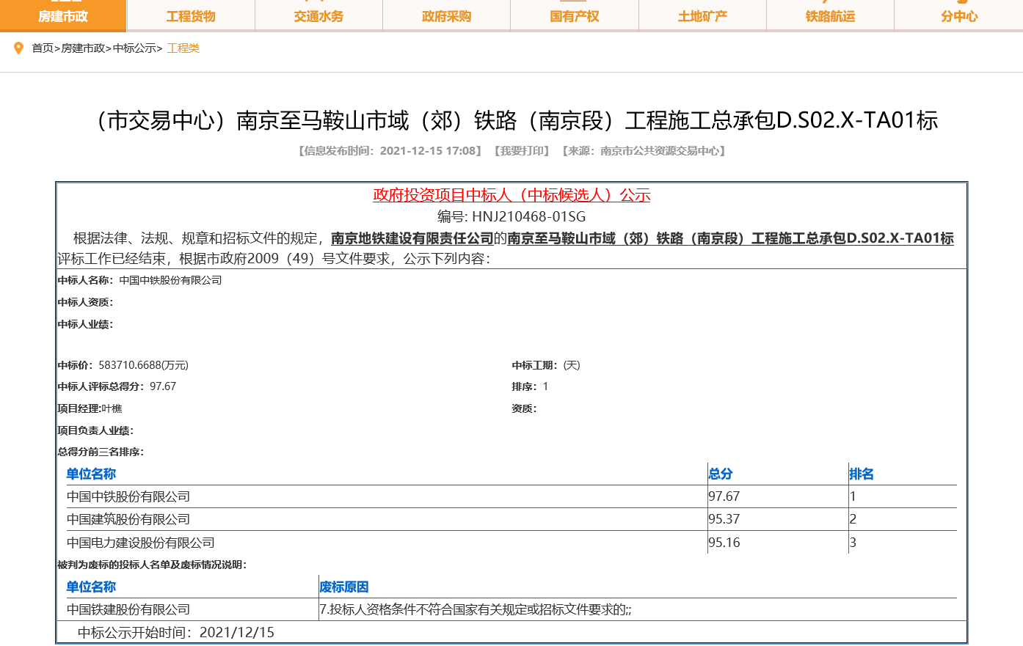Click the score 95.37
The image size is (1023, 646).
point(724,519)
